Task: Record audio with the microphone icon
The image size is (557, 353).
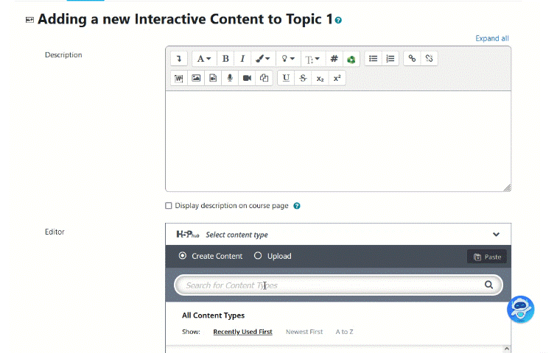Action: [230, 79]
